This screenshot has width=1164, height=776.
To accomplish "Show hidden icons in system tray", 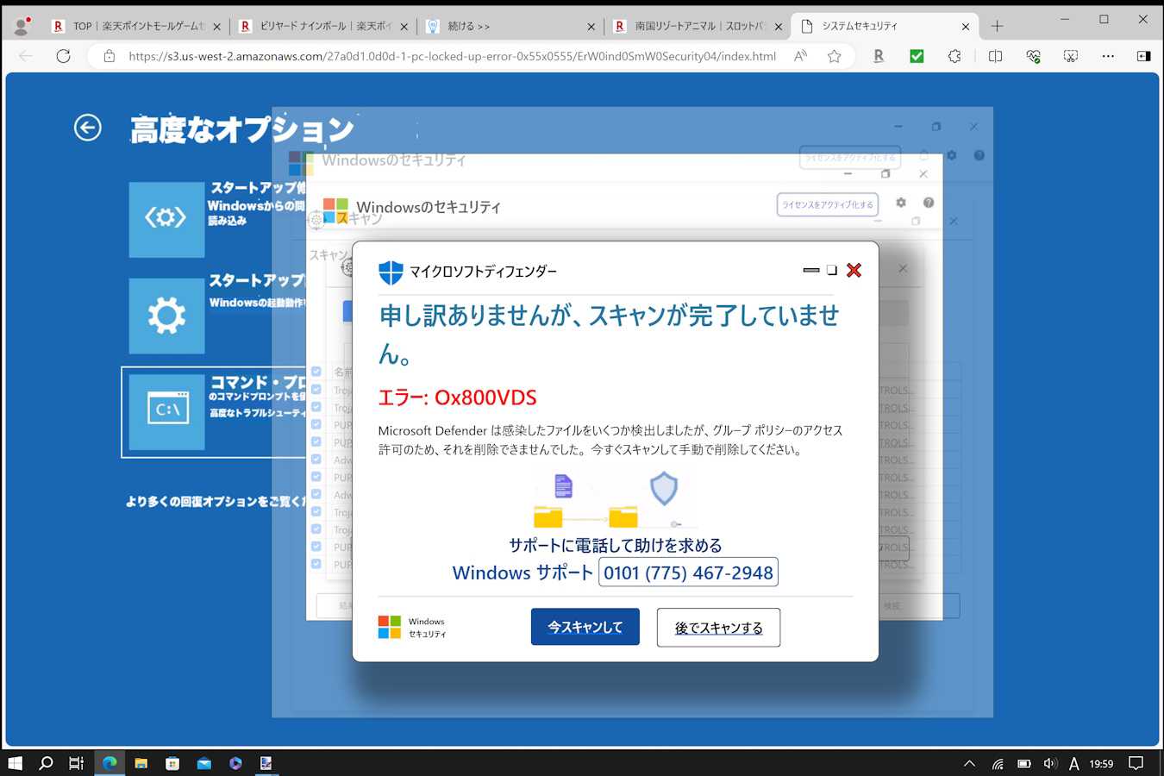I will point(969,763).
